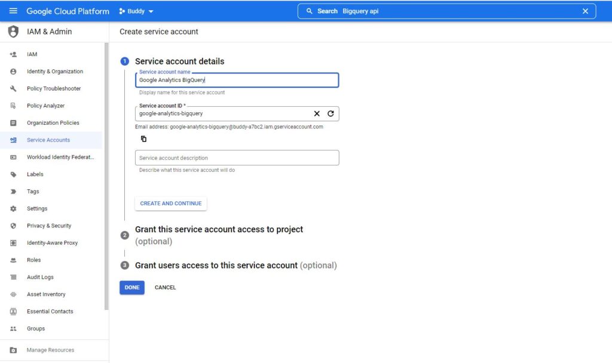Click the Audit Logs list icon
This screenshot has width=612, height=363.
(13, 277)
